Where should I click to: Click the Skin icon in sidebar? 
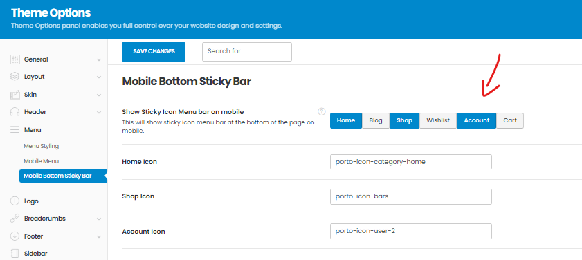pyautogui.click(x=15, y=95)
